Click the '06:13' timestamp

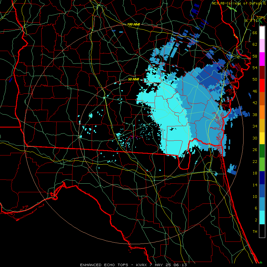point(180,265)
